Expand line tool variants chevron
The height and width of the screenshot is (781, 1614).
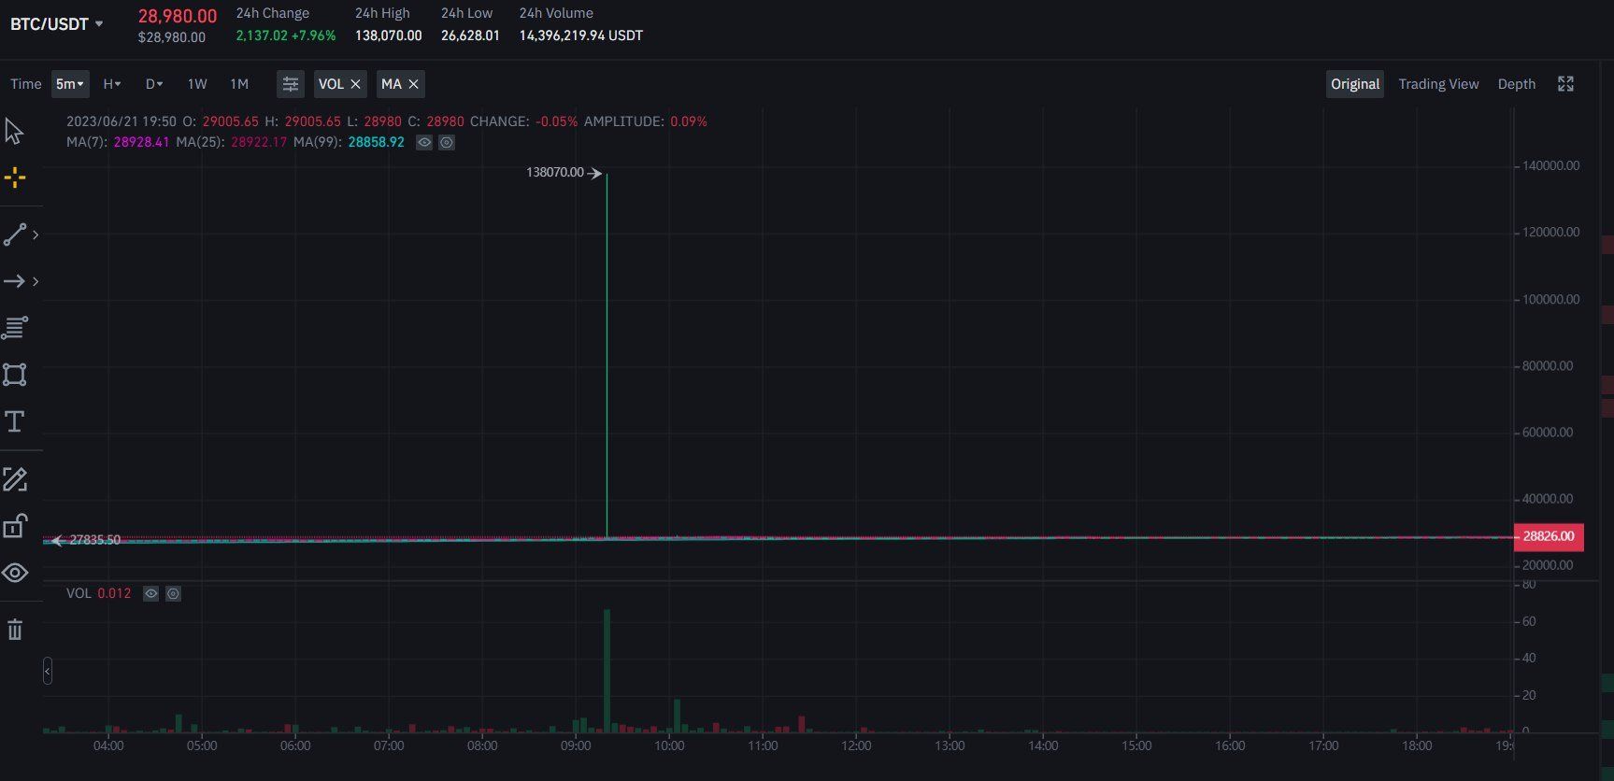[x=36, y=234]
